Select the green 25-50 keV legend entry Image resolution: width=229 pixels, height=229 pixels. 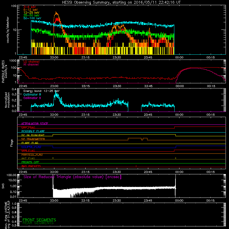31,15
